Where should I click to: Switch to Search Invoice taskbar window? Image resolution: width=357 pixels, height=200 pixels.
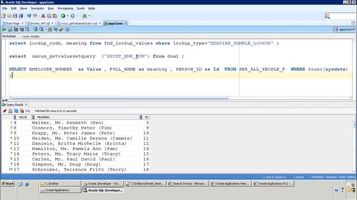pos(188,184)
